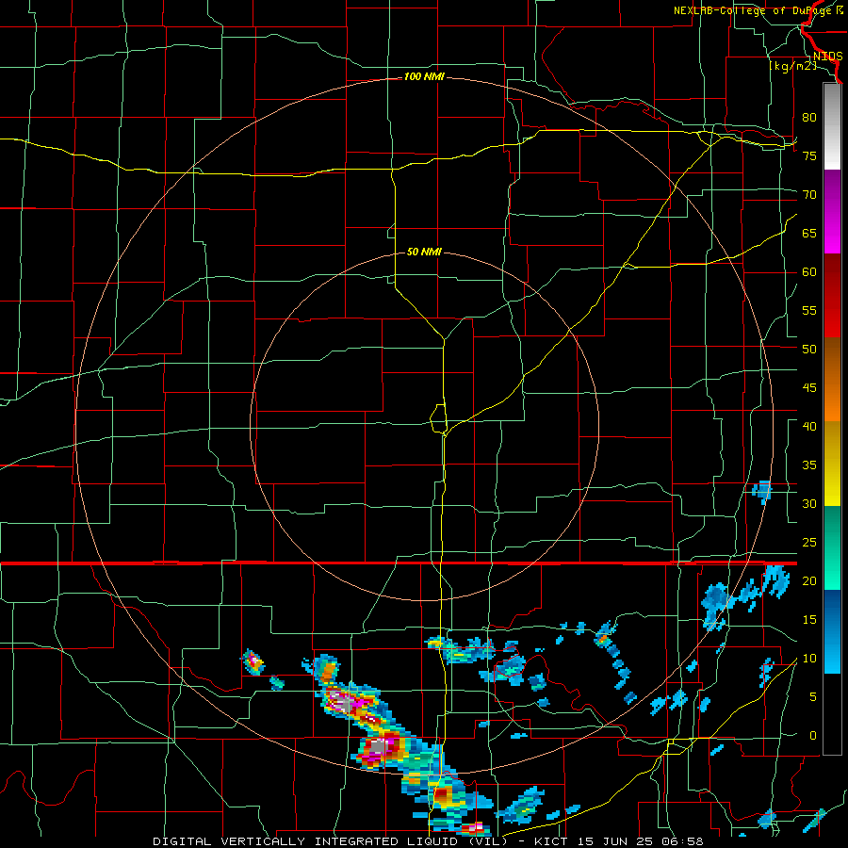Click the NEXLAB-College of DuPage credit text
848x848 pixels.
[x=758, y=10]
